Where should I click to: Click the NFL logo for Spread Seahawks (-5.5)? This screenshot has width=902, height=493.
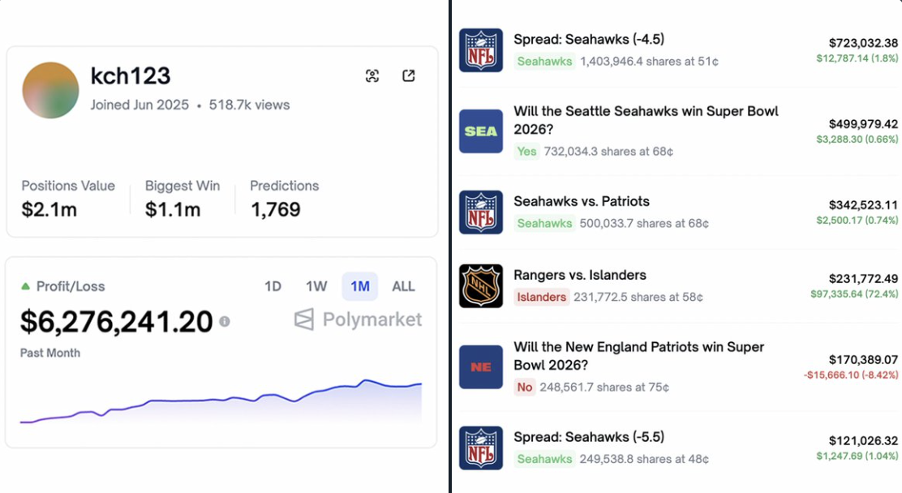pyautogui.click(x=481, y=448)
